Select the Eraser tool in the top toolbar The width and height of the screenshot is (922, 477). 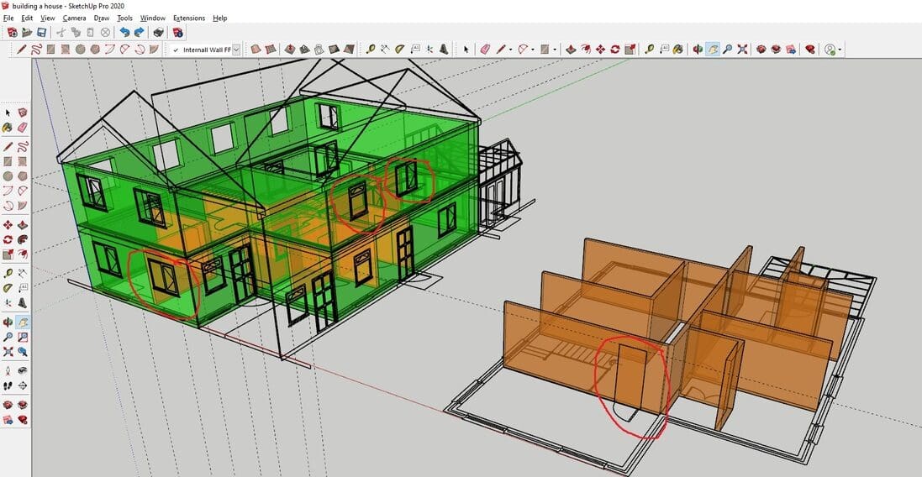(484, 50)
